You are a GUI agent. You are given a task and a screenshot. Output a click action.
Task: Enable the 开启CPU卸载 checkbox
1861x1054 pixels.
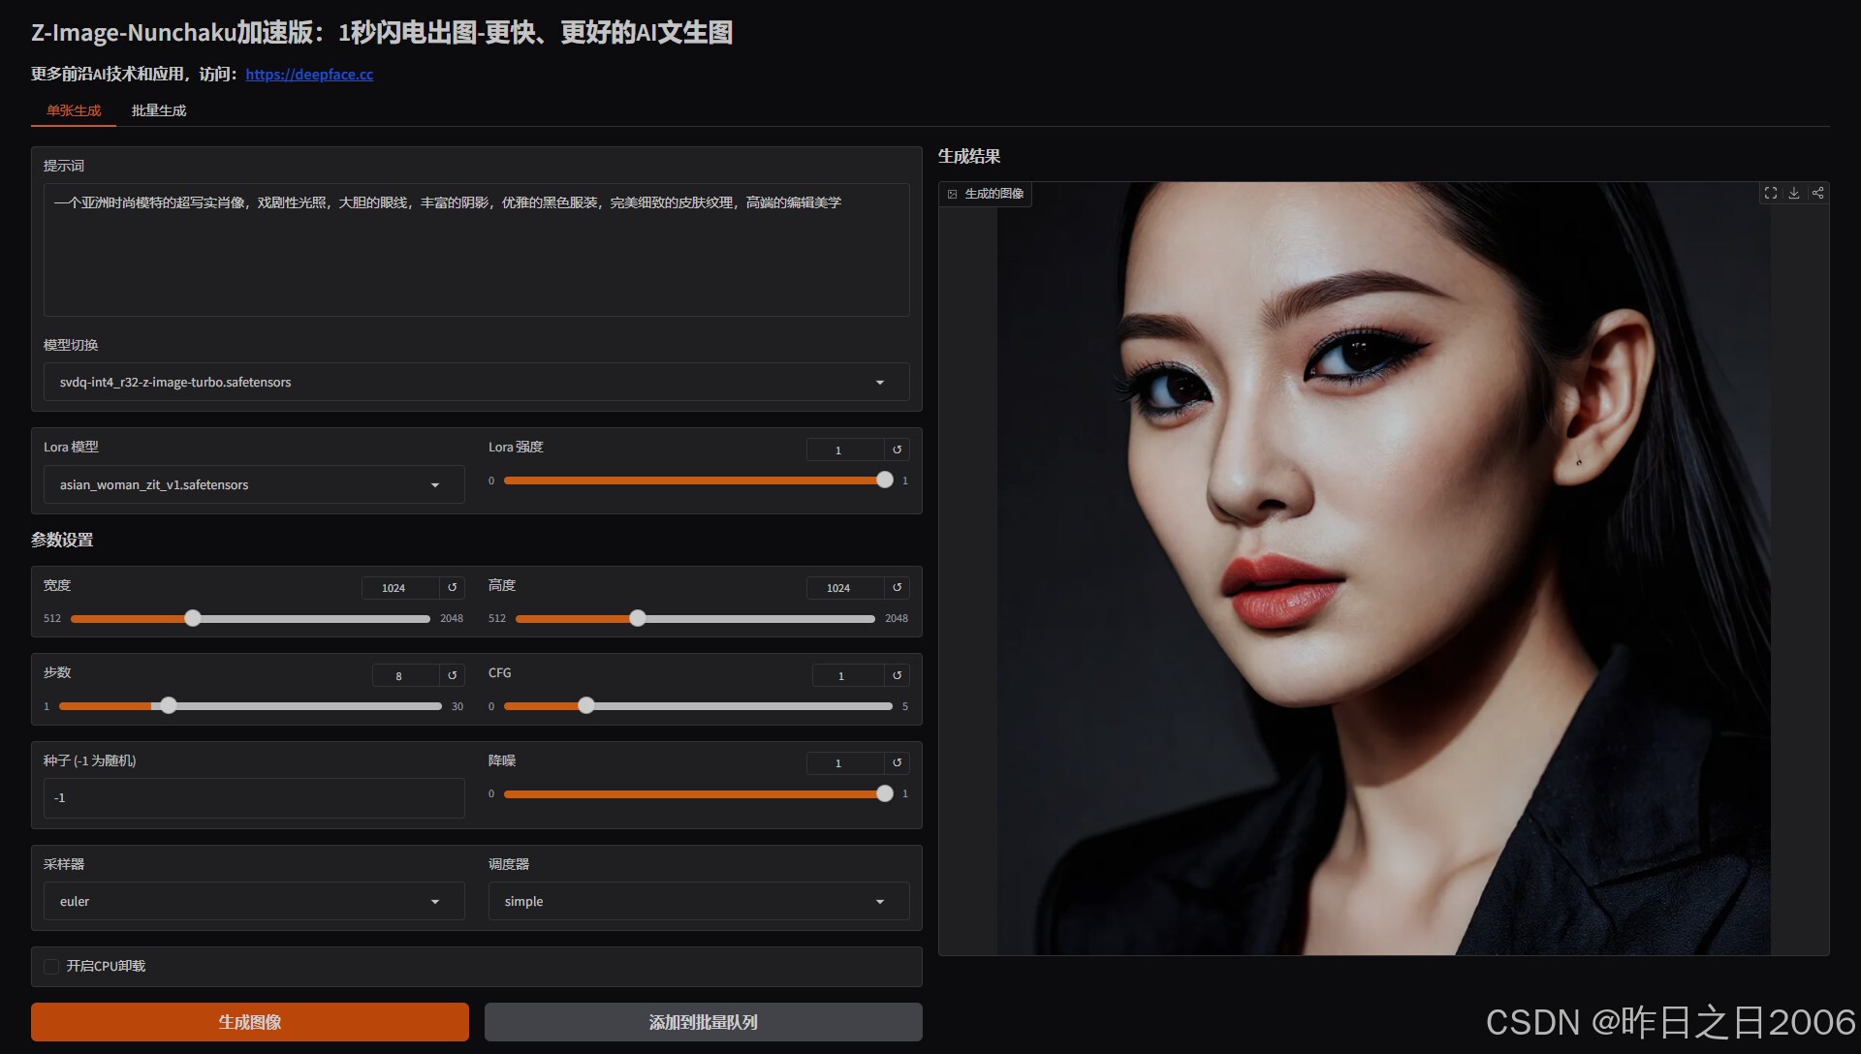(52, 967)
